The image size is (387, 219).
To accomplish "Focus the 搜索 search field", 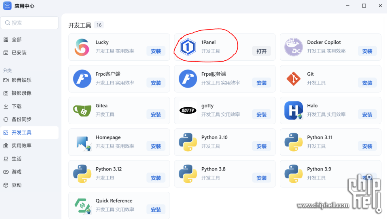I will (x=29, y=22).
